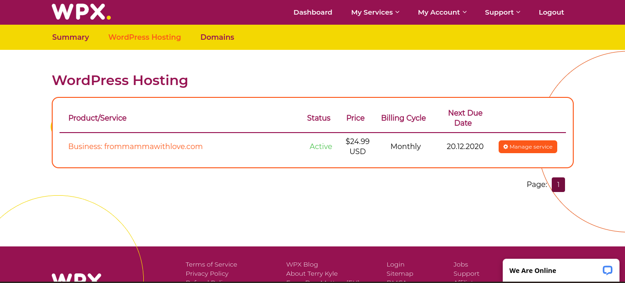Open About Terry Kyle footer link
The width and height of the screenshot is (625, 283).
pyautogui.click(x=312, y=273)
